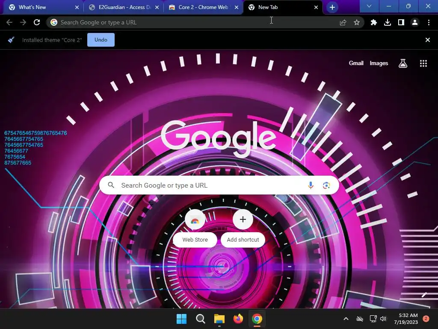Click the Add shortcut button
The width and height of the screenshot is (438, 329).
243,229
